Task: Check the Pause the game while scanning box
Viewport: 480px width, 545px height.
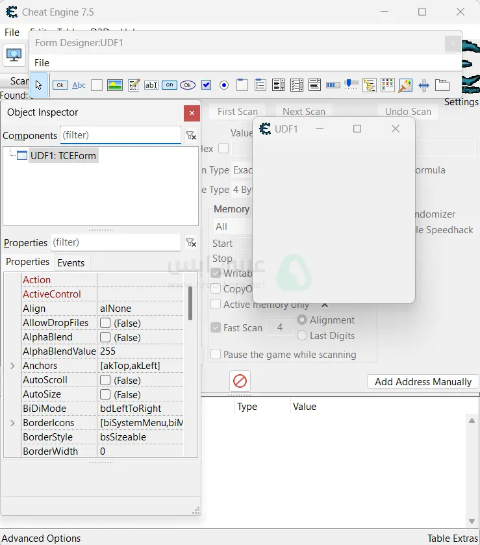Action: [216, 355]
